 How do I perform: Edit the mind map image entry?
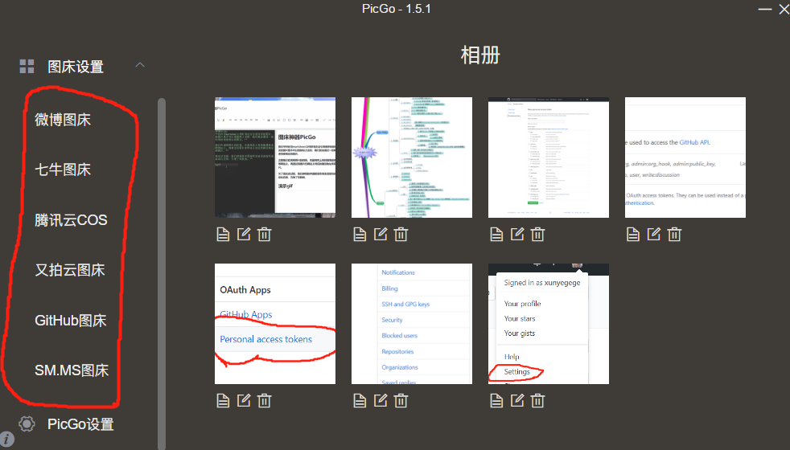(381, 234)
